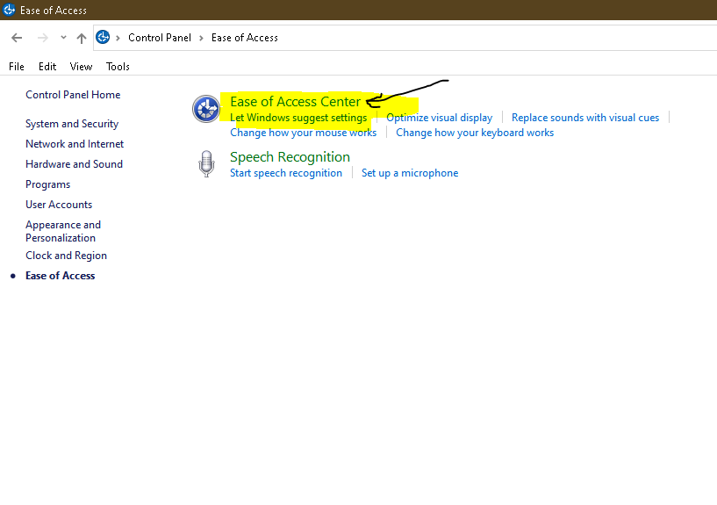Image resolution: width=717 pixels, height=505 pixels.
Task: Click Set up a microphone
Action: pos(410,173)
